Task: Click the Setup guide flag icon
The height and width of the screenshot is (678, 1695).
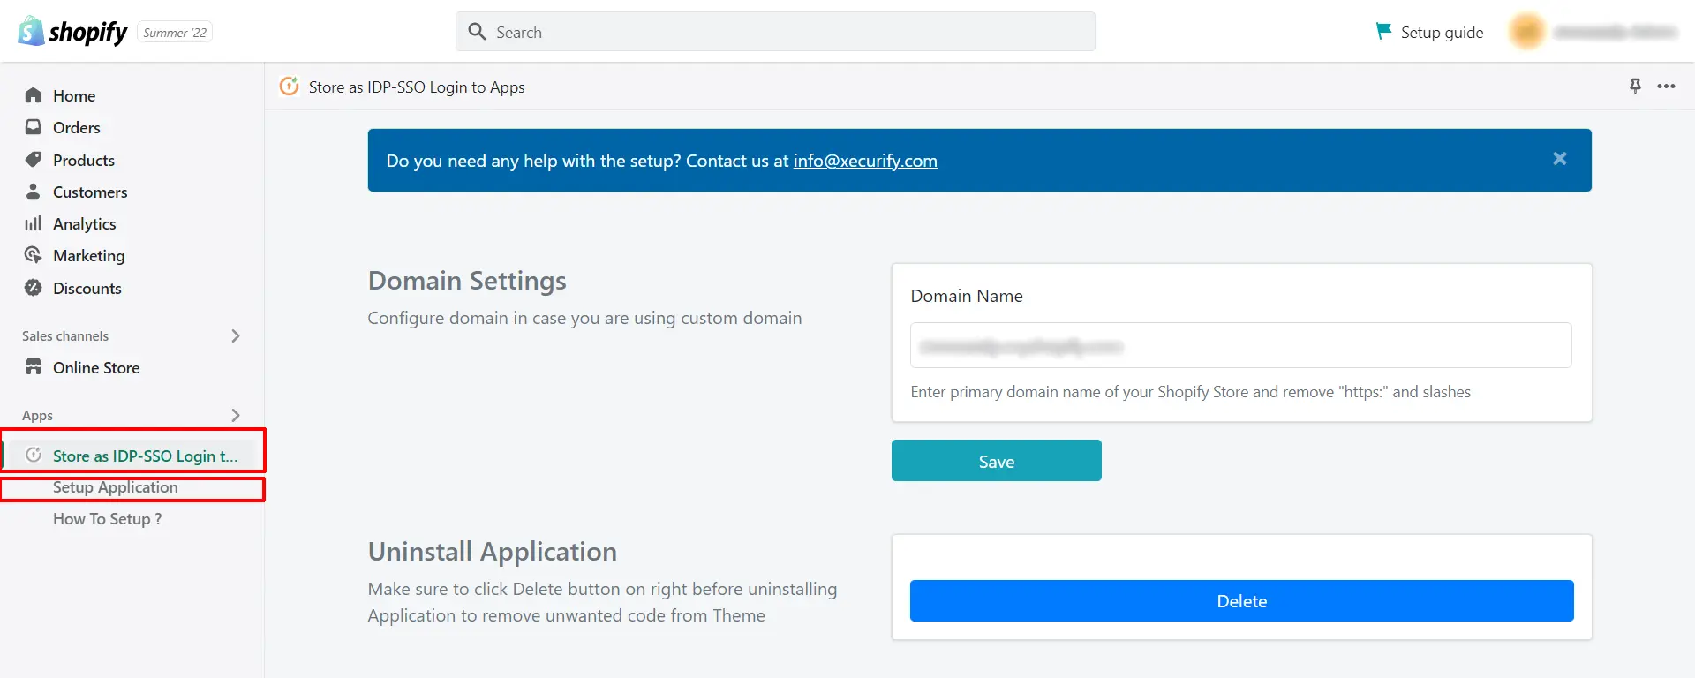Action: coord(1383,31)
